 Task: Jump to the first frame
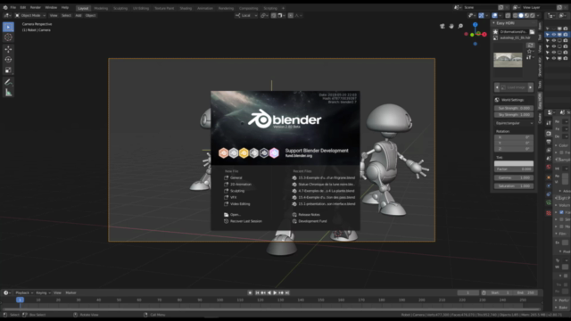(257, 292)
